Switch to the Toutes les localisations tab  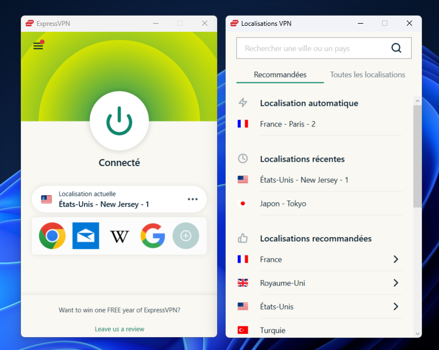point(368,75)
